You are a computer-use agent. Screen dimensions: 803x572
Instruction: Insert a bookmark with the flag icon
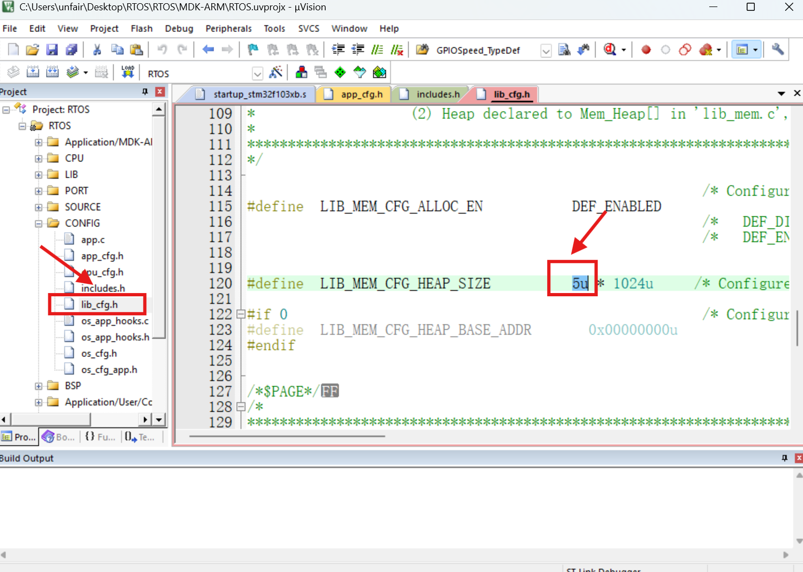pos(253,50)
